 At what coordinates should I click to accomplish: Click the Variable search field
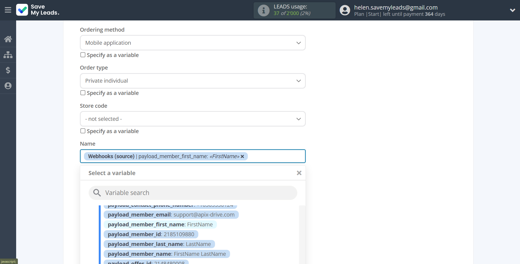(x=193, y=193)
